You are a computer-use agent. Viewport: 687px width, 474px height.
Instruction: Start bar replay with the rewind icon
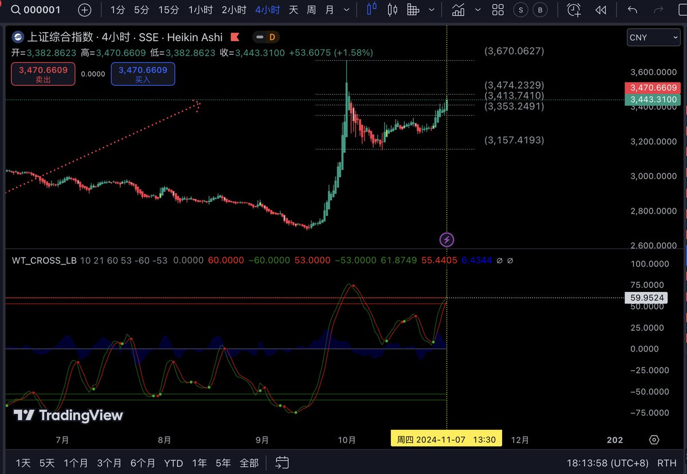click(x=600, y=10)
